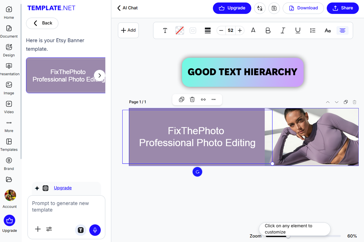Move page up with up chevron
Image resolution: width=364 pixels, height=242 pixels.
click(x=327, y=102)
